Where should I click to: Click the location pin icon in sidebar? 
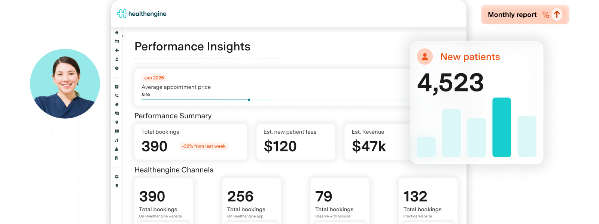117,122
